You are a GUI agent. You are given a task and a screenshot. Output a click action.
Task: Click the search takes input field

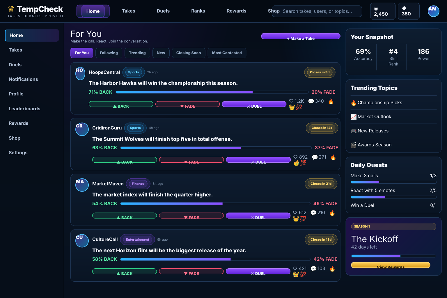tap(317, 11)
